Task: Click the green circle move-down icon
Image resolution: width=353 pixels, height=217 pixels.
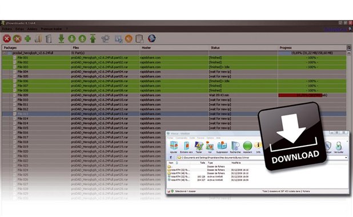Action: point(72,39)
